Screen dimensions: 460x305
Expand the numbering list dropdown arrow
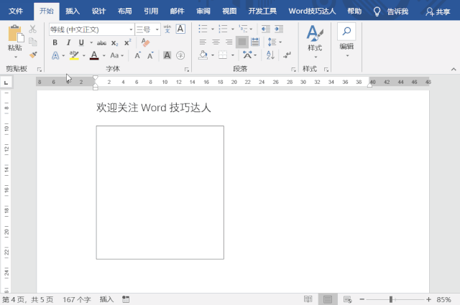click(x=233, y=29)
